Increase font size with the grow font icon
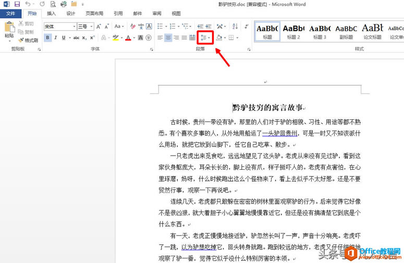This screenshot has height=263, width=404. coord(99,26)
